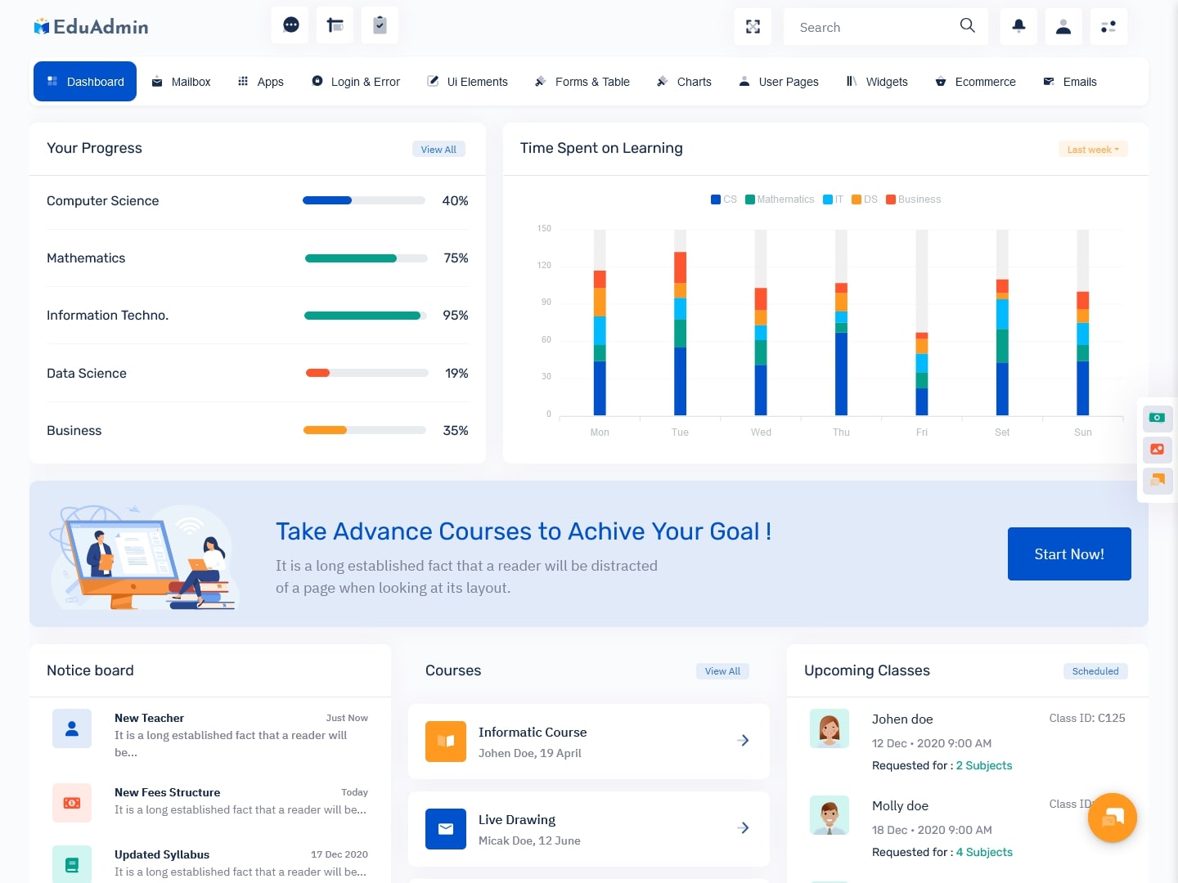The width and height of the screenshot is (1178, 883).
Task: Toggle fullscreen mode icon
Action: tap(753, 27)
